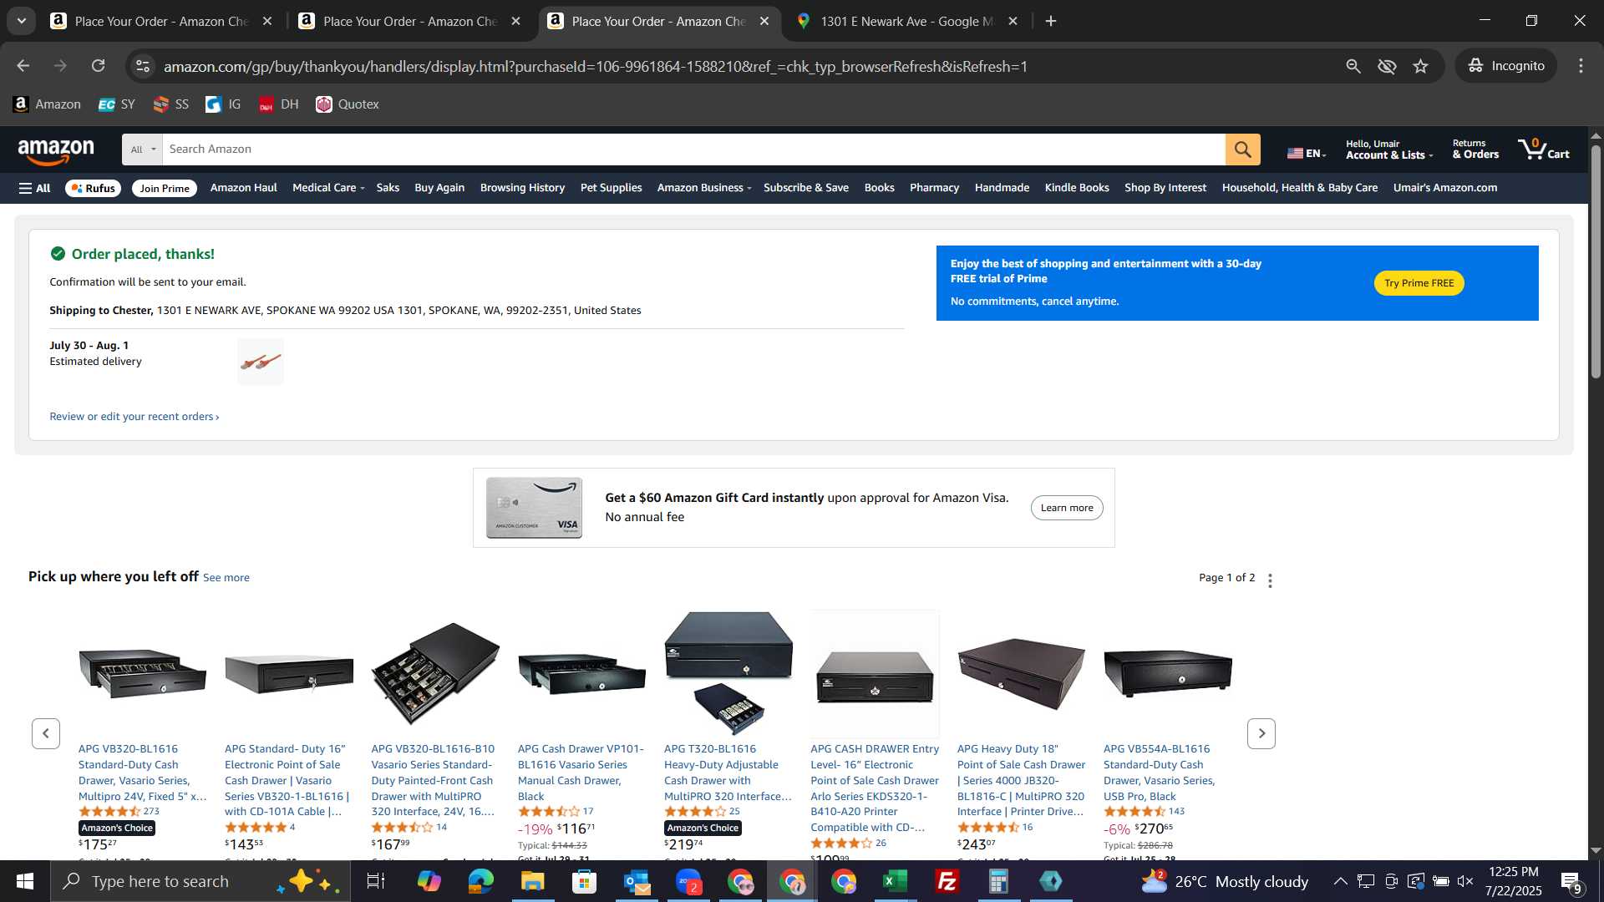
Task: Close the Google Maps tab
Action: [1013, 21]
